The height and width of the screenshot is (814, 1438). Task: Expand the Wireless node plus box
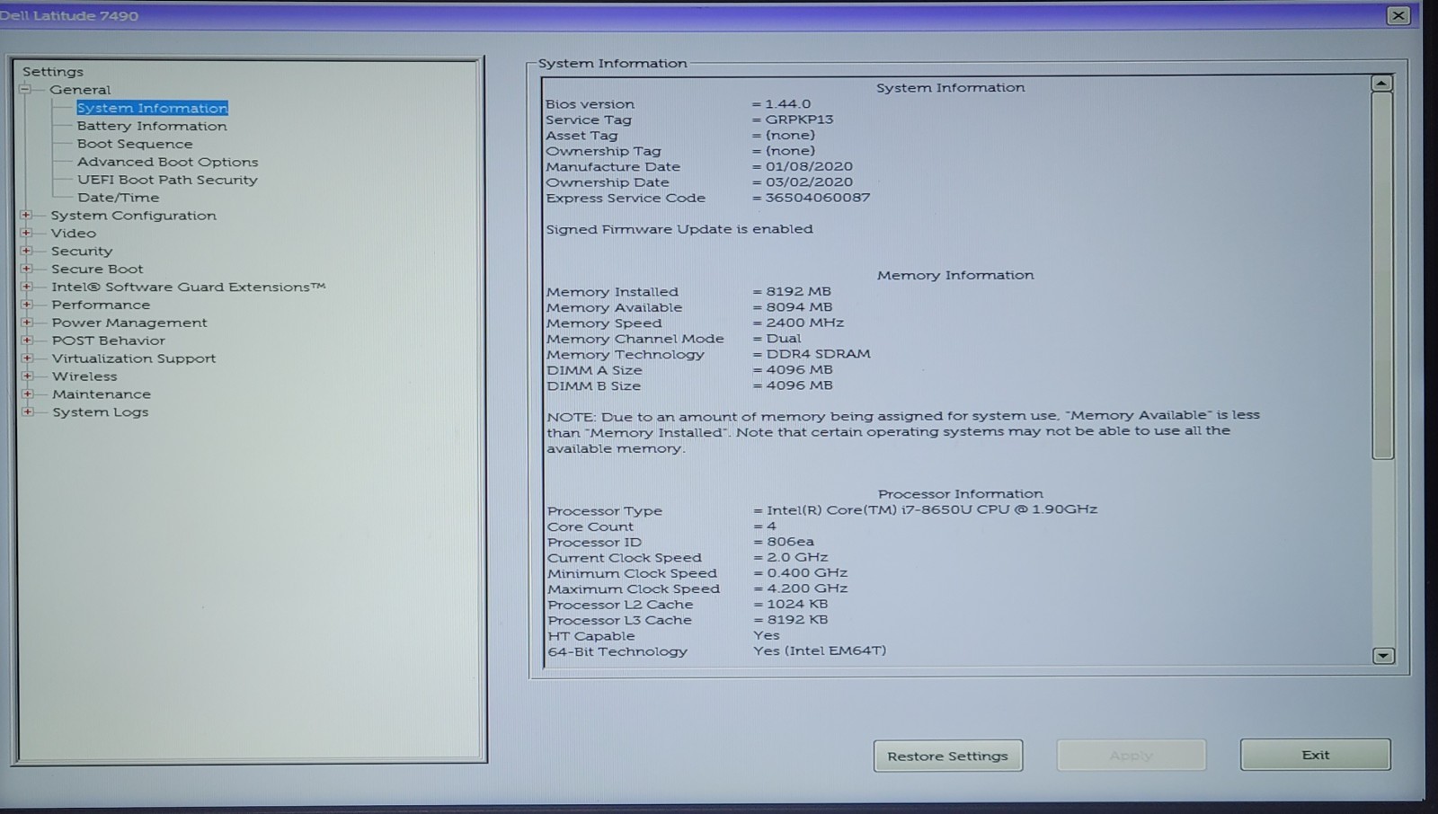point(27,376)
